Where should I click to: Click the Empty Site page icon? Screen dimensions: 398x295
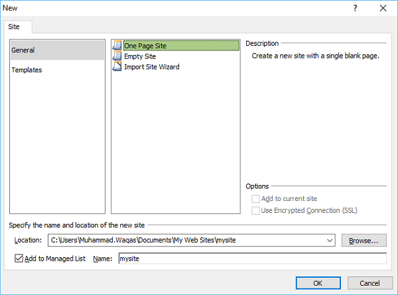118,56
